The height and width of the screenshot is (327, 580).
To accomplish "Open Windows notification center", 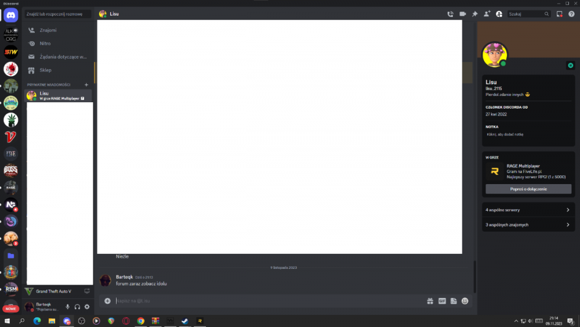I will [x=571, y=321].
